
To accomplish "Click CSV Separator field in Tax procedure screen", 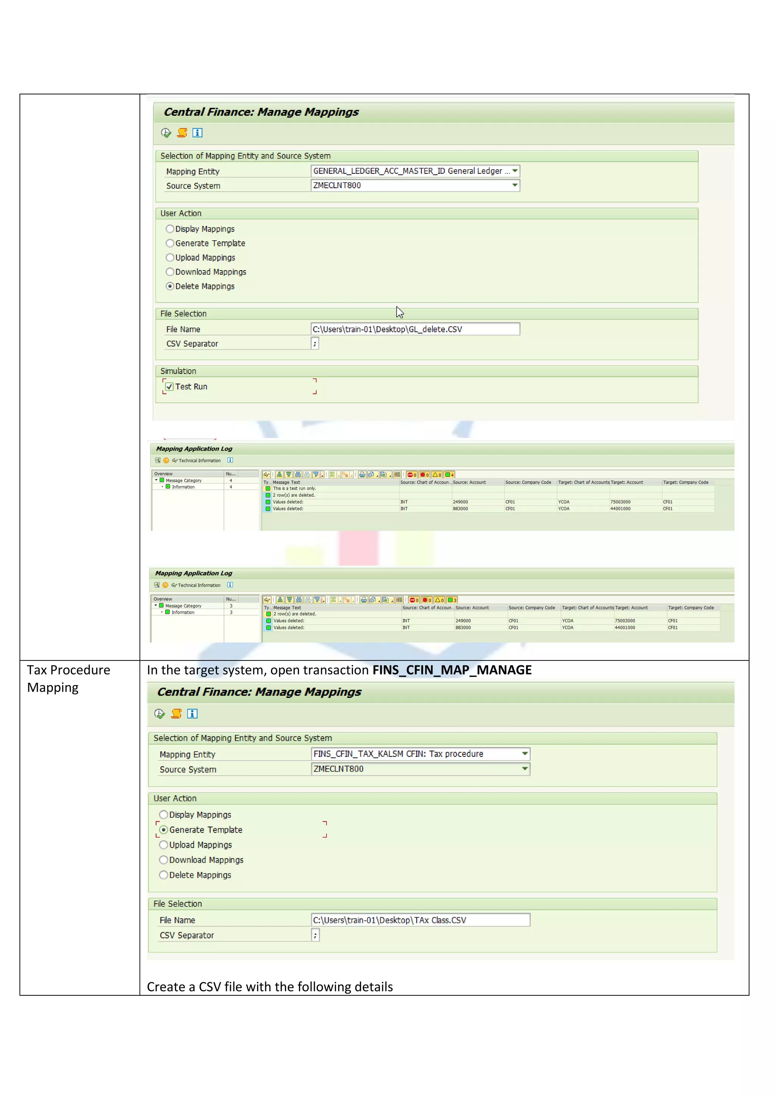I will click(316, 935).
